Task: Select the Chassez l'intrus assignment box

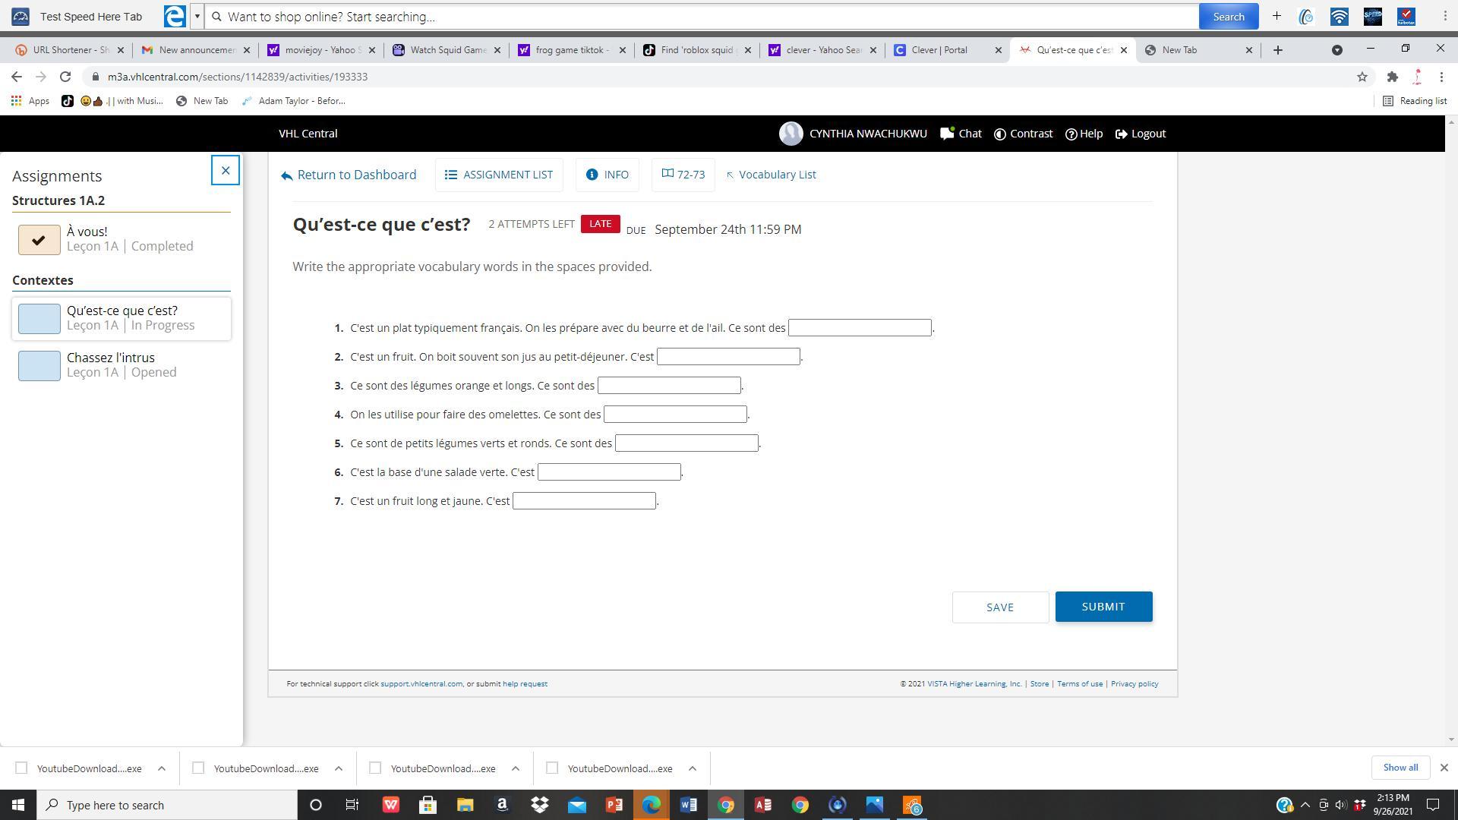Action: (x=39, y=366)
